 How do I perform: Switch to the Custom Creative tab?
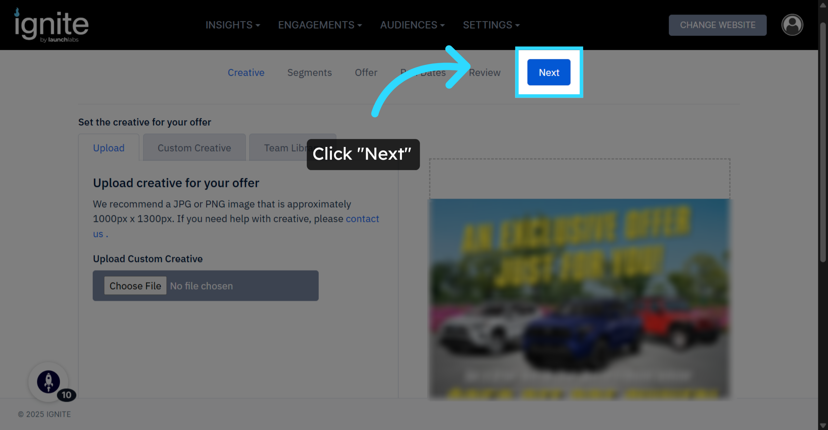194,148
